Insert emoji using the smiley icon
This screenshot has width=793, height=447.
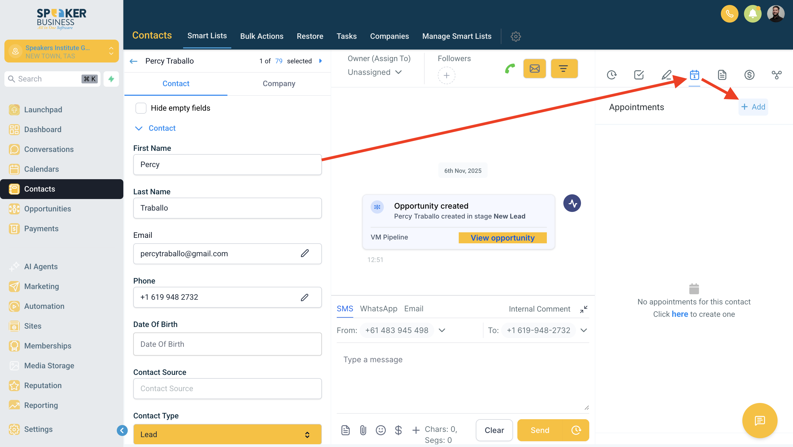coord(381,430)
